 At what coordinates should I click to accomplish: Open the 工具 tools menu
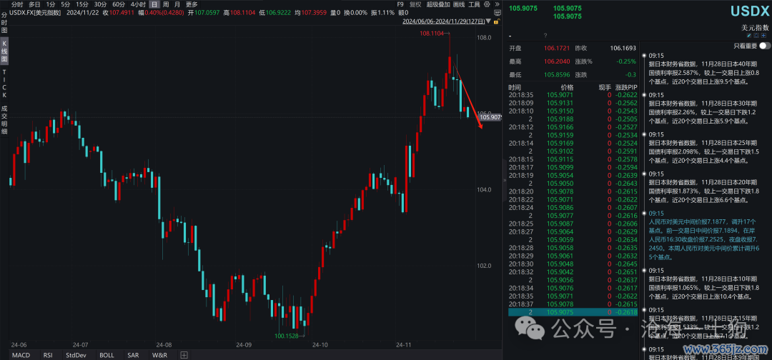(x=474, y=4)
